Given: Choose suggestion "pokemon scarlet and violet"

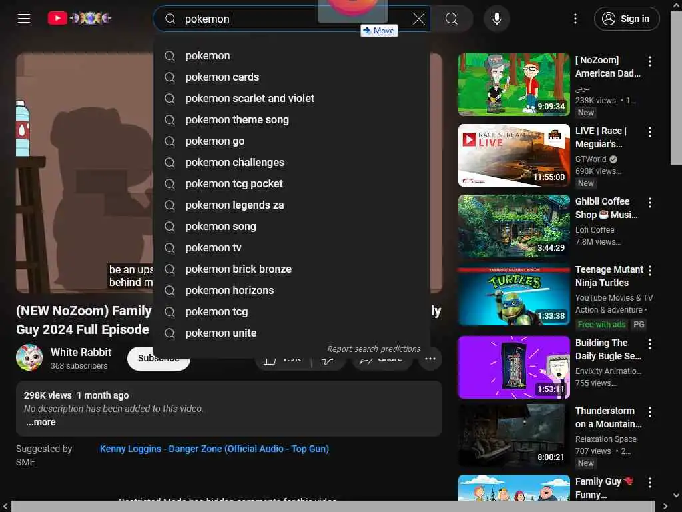Looking at the screenshot, I should [x=291, y=99].
